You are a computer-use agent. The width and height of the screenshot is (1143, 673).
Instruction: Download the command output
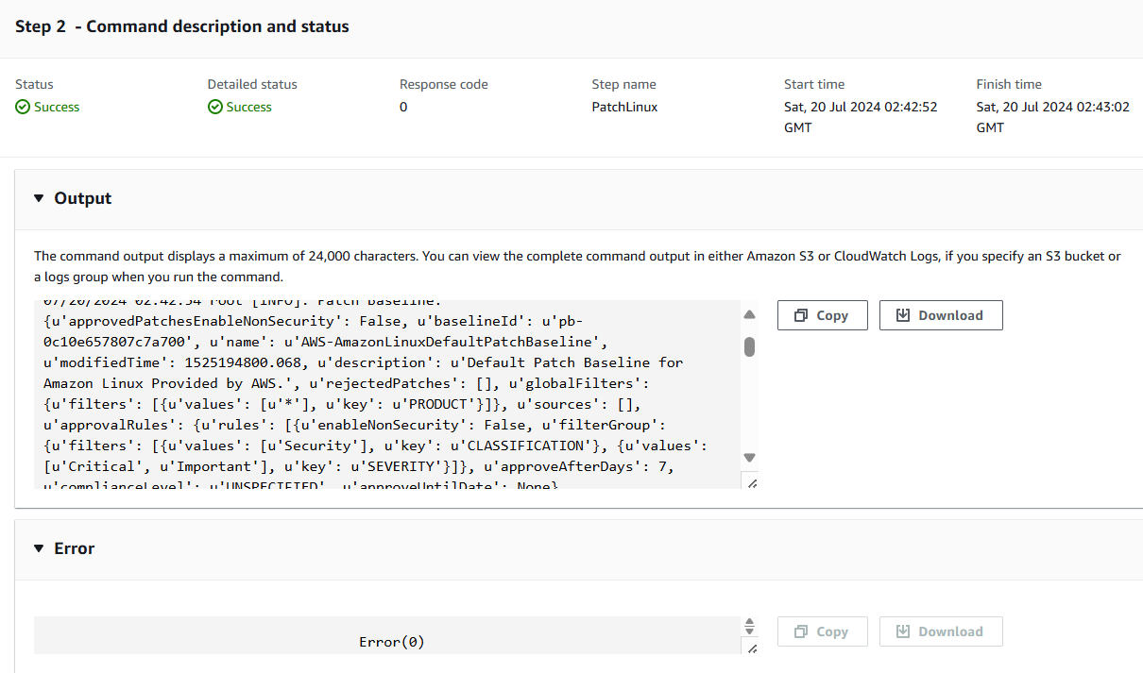click(x=940, y=315)
